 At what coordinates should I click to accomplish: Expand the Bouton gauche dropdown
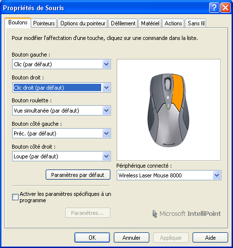107,64
